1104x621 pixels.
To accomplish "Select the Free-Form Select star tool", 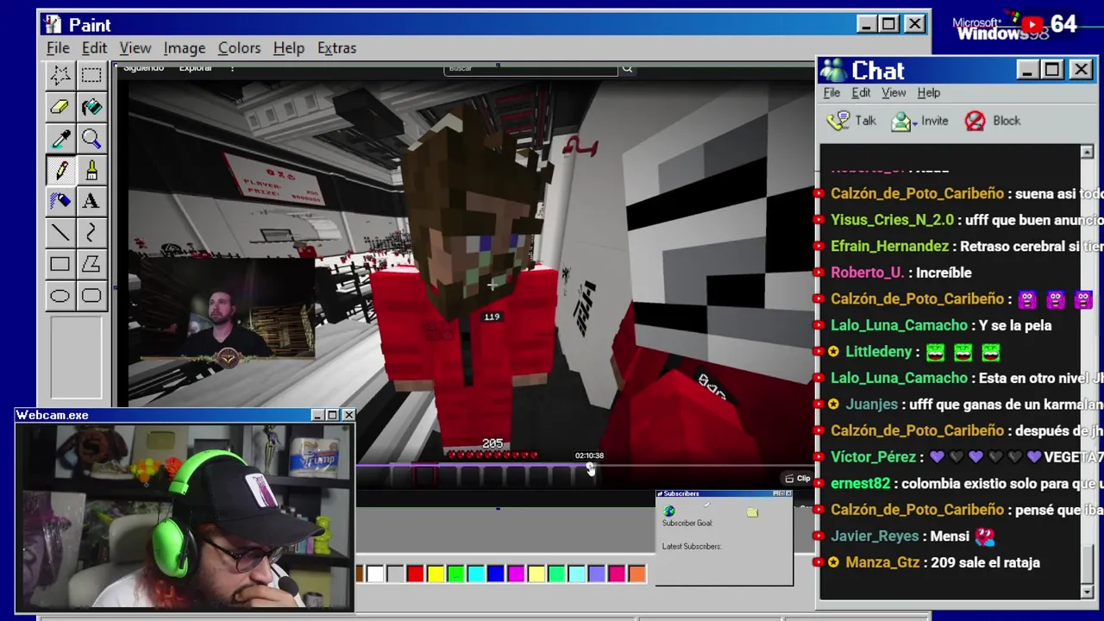I will (60, 75).
